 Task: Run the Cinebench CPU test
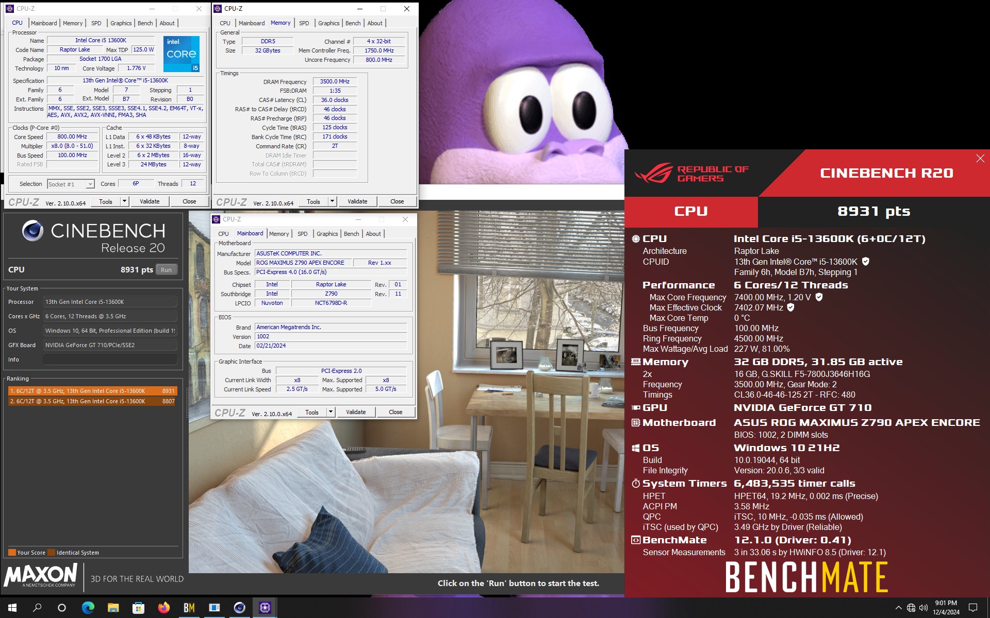166,270
